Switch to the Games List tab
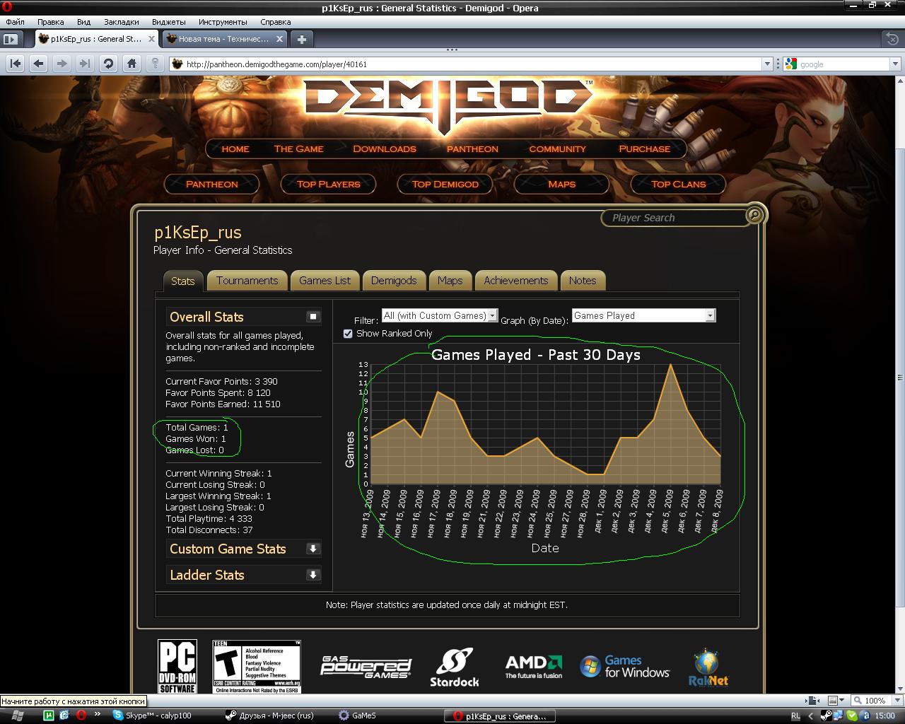 (x=325, y=281)
